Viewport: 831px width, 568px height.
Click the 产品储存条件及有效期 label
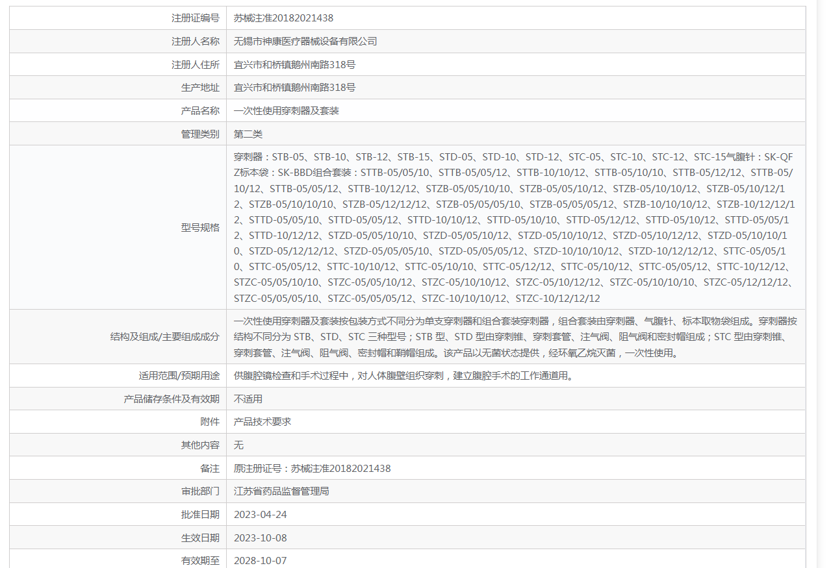[172, 399]
